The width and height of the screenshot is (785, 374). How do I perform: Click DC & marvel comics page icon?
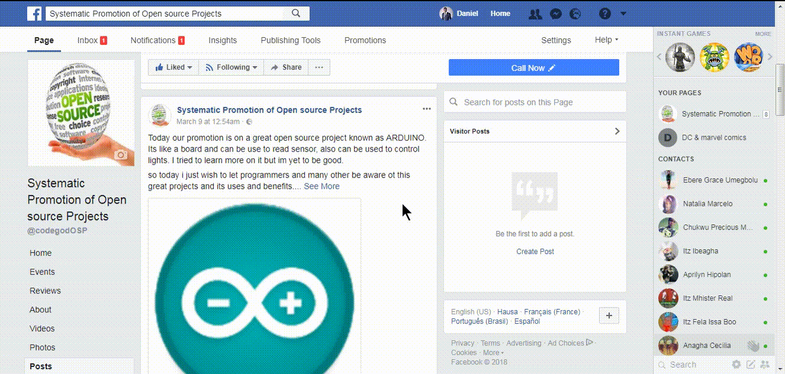coord(668,137)
